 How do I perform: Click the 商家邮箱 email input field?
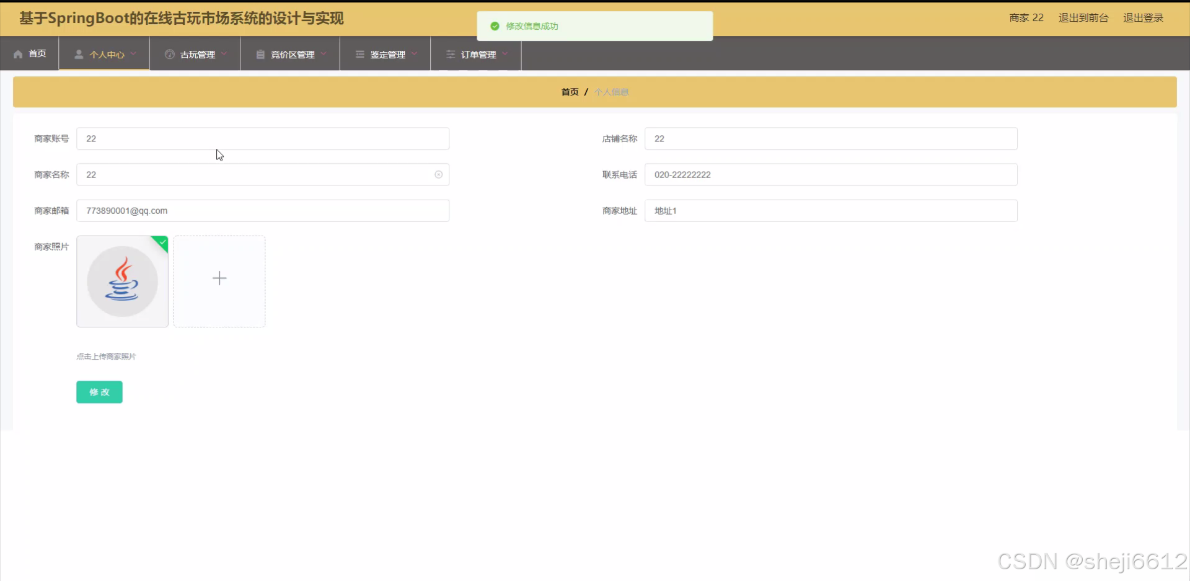click(262, 210)
